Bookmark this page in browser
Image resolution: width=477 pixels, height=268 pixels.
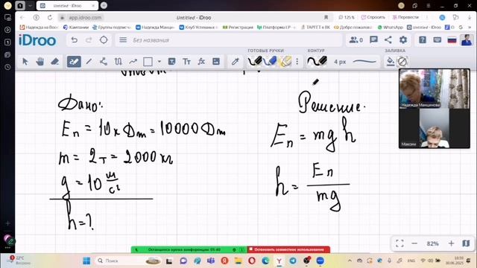326,17
